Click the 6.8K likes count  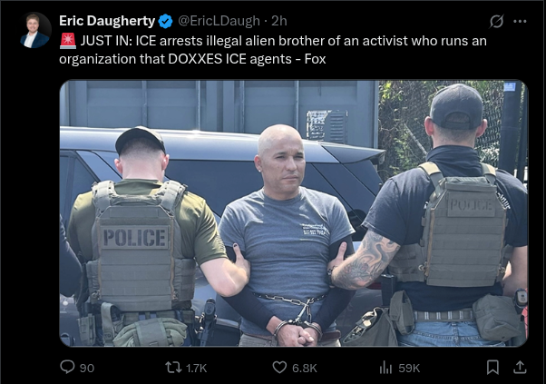305,368
